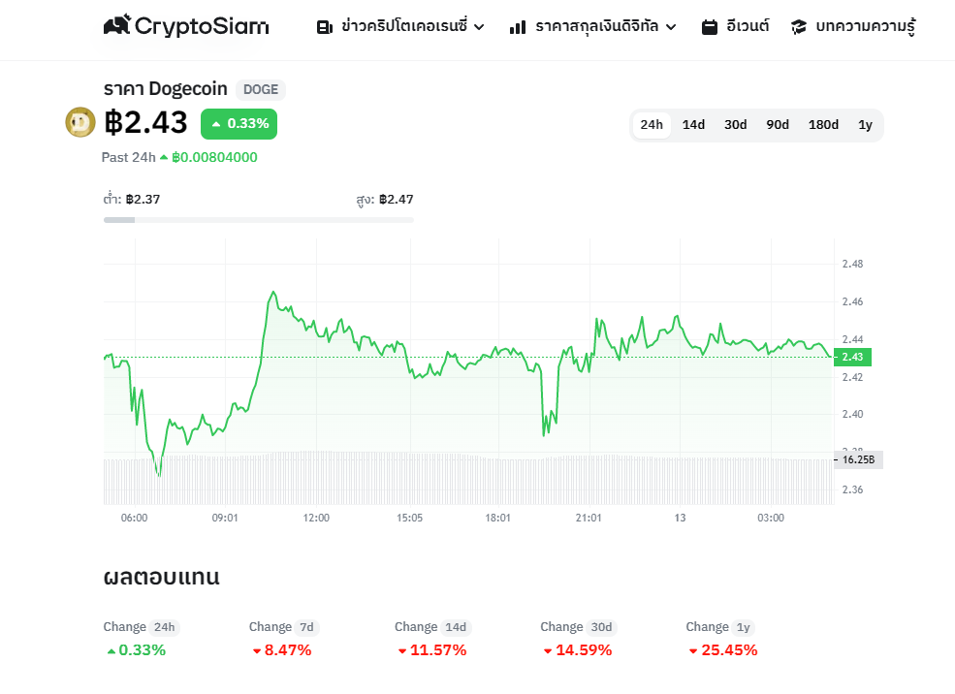The width and height of the screenshot is (955, 694).
Task: Click the 14d badge under Change
Action: [456, 628]
